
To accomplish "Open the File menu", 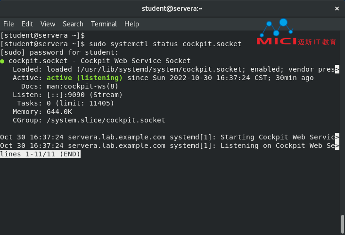I will point(8,24).
